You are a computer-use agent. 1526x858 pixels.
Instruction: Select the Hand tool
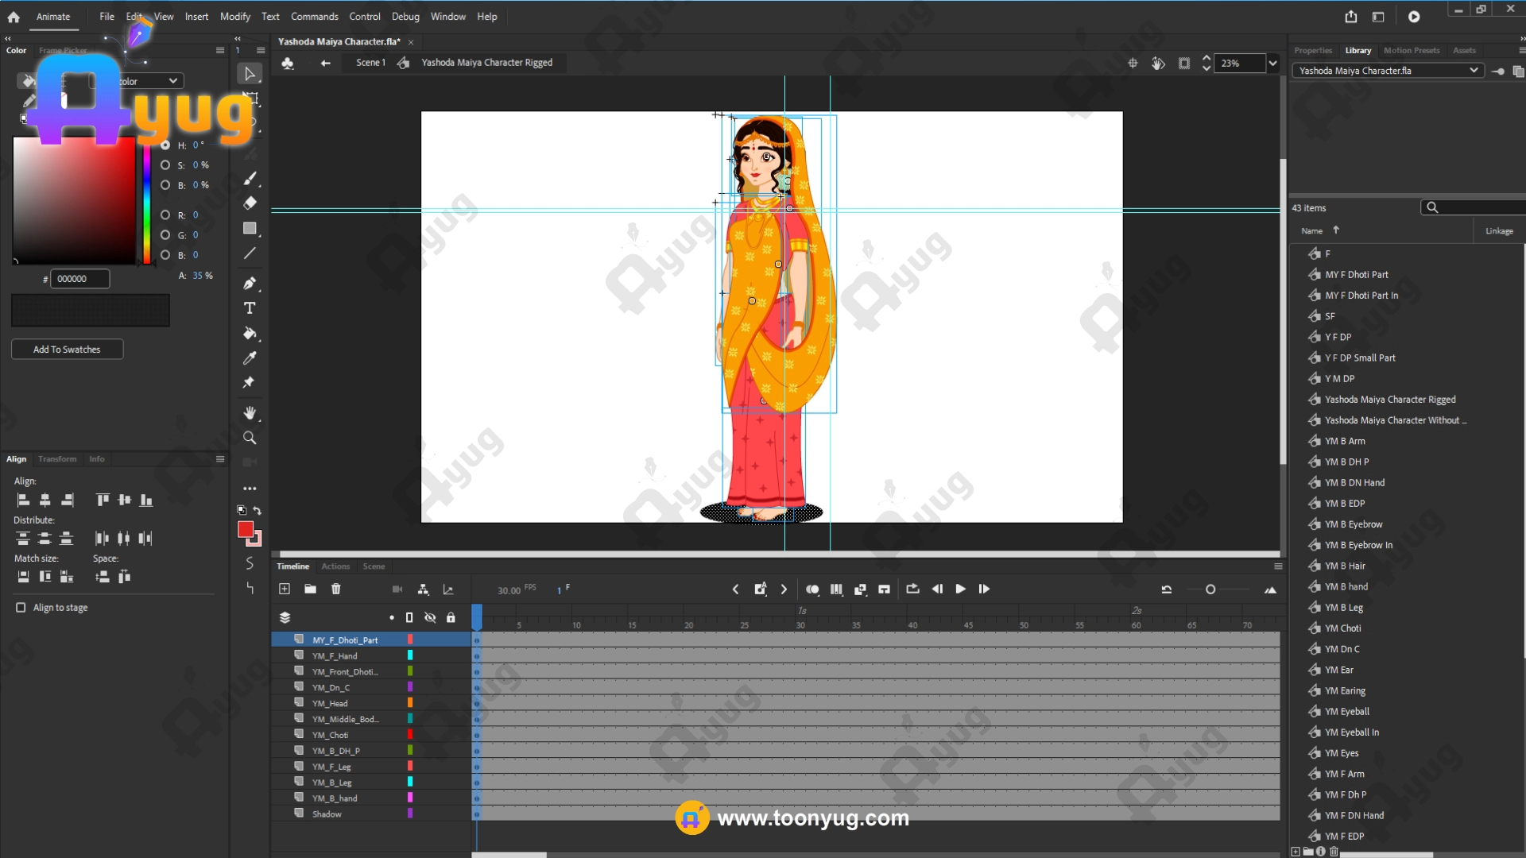pyautogui.click(x=250, y=412)
